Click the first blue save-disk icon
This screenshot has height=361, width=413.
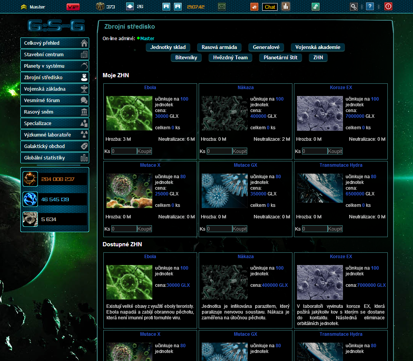(x=166, y=7)
